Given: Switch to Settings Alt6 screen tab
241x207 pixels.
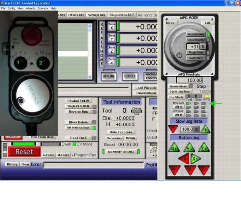Looking at the screenshot, I should tap(96, 15).
